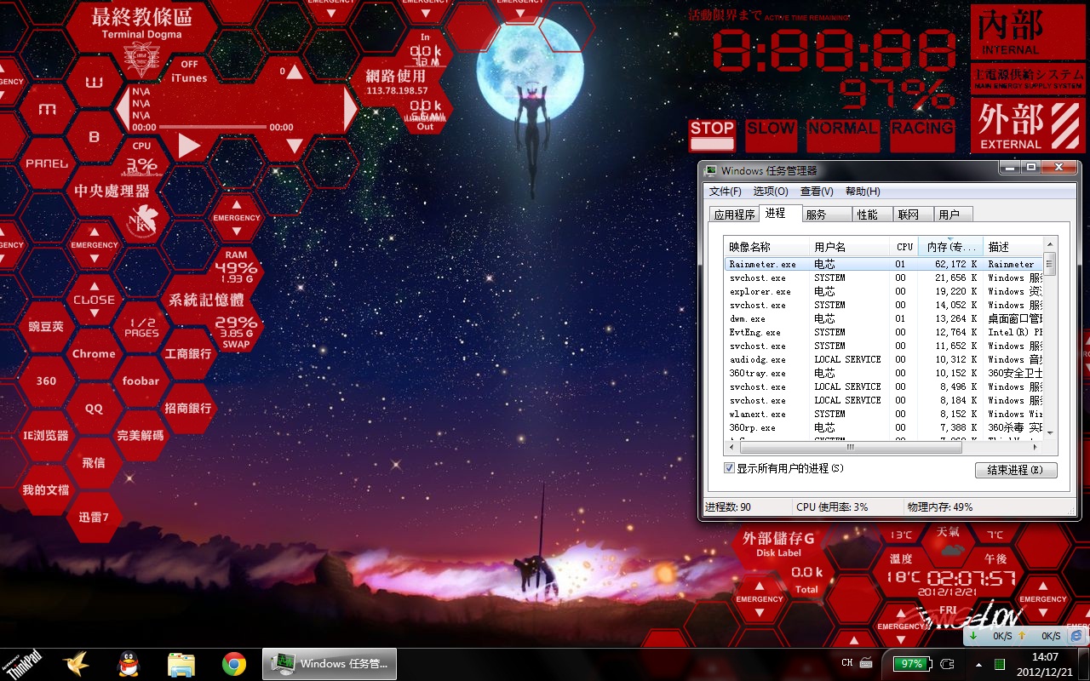Switch to 外部 EXTERNAL power panel
This screenshot has width=1090, height=681.
[1028, 125]
